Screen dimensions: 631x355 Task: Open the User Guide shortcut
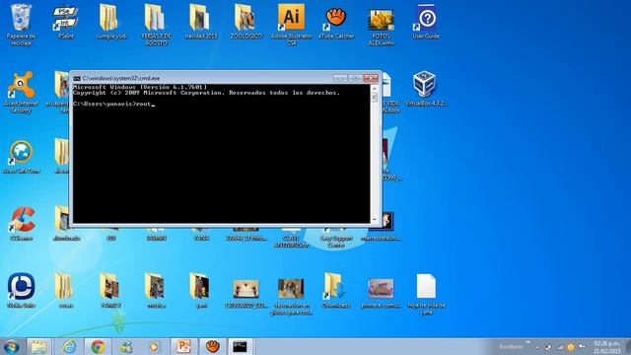point(426,22)
